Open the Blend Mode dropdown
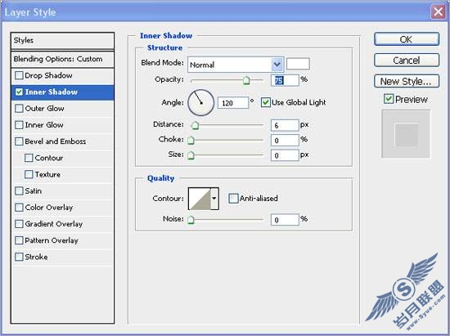This screenshot has width=450, height=336. pos(236,65)
